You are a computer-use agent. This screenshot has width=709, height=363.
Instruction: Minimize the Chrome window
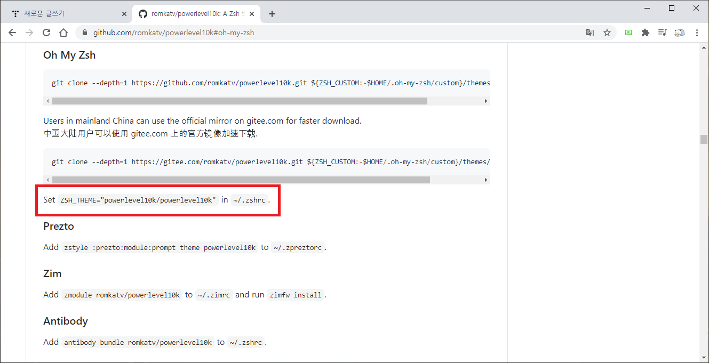[x=647, y=8]
